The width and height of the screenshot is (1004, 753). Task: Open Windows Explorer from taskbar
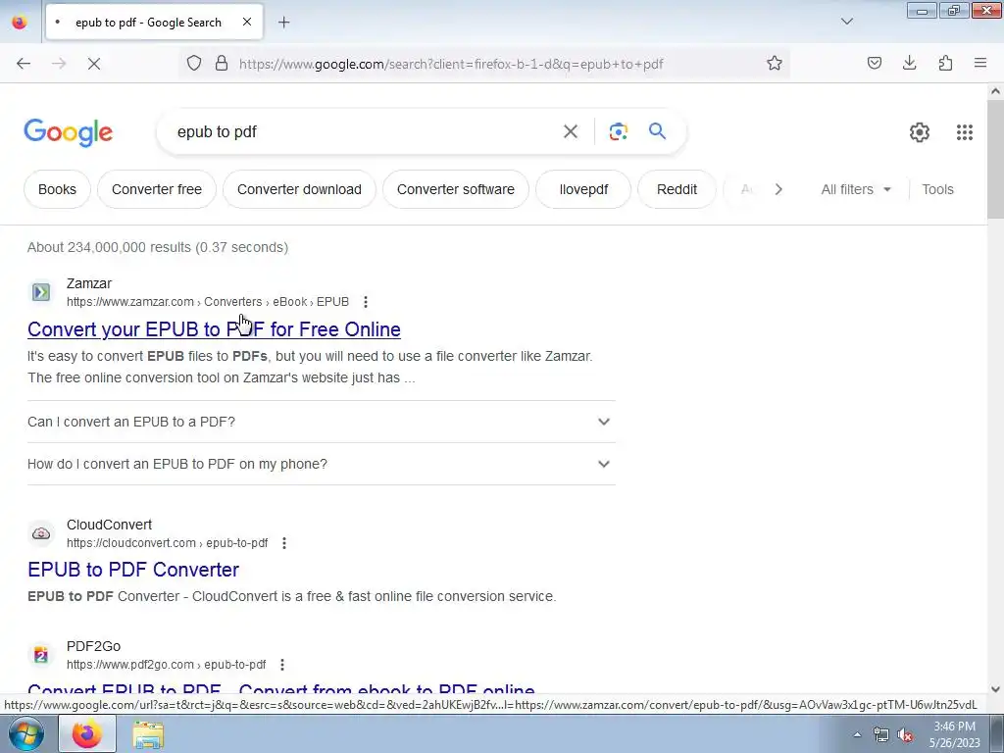click(x=148, y=734)
